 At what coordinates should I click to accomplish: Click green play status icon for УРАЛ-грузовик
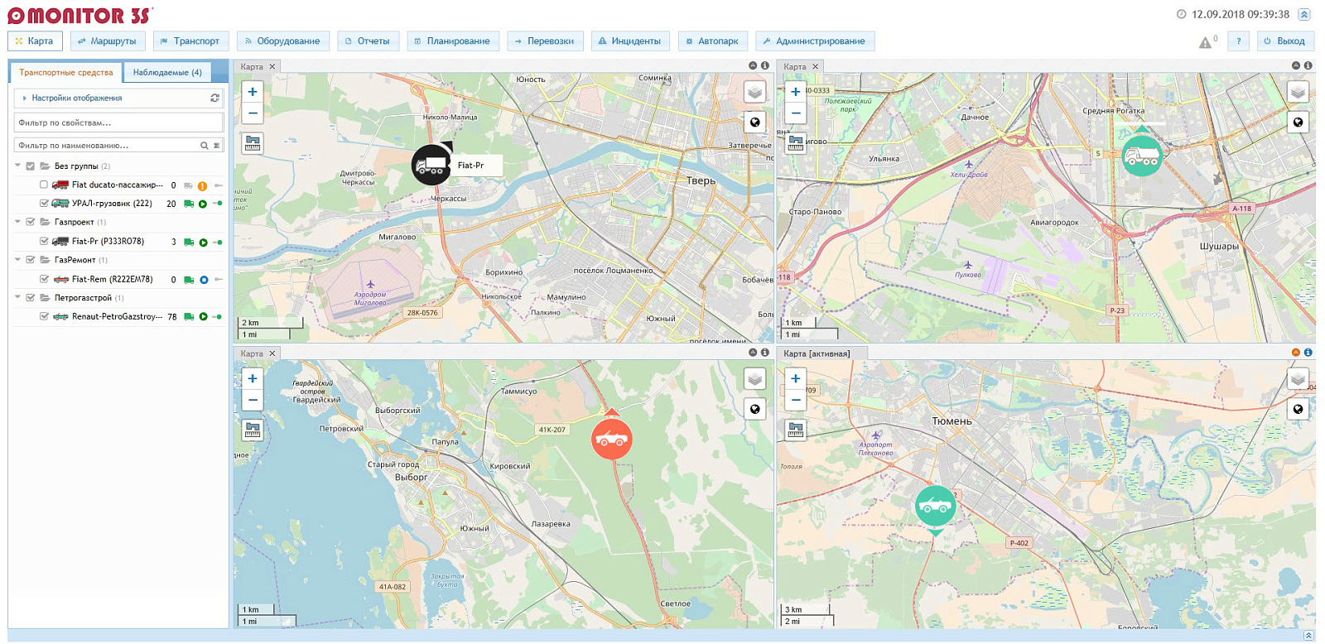(203, 204)
